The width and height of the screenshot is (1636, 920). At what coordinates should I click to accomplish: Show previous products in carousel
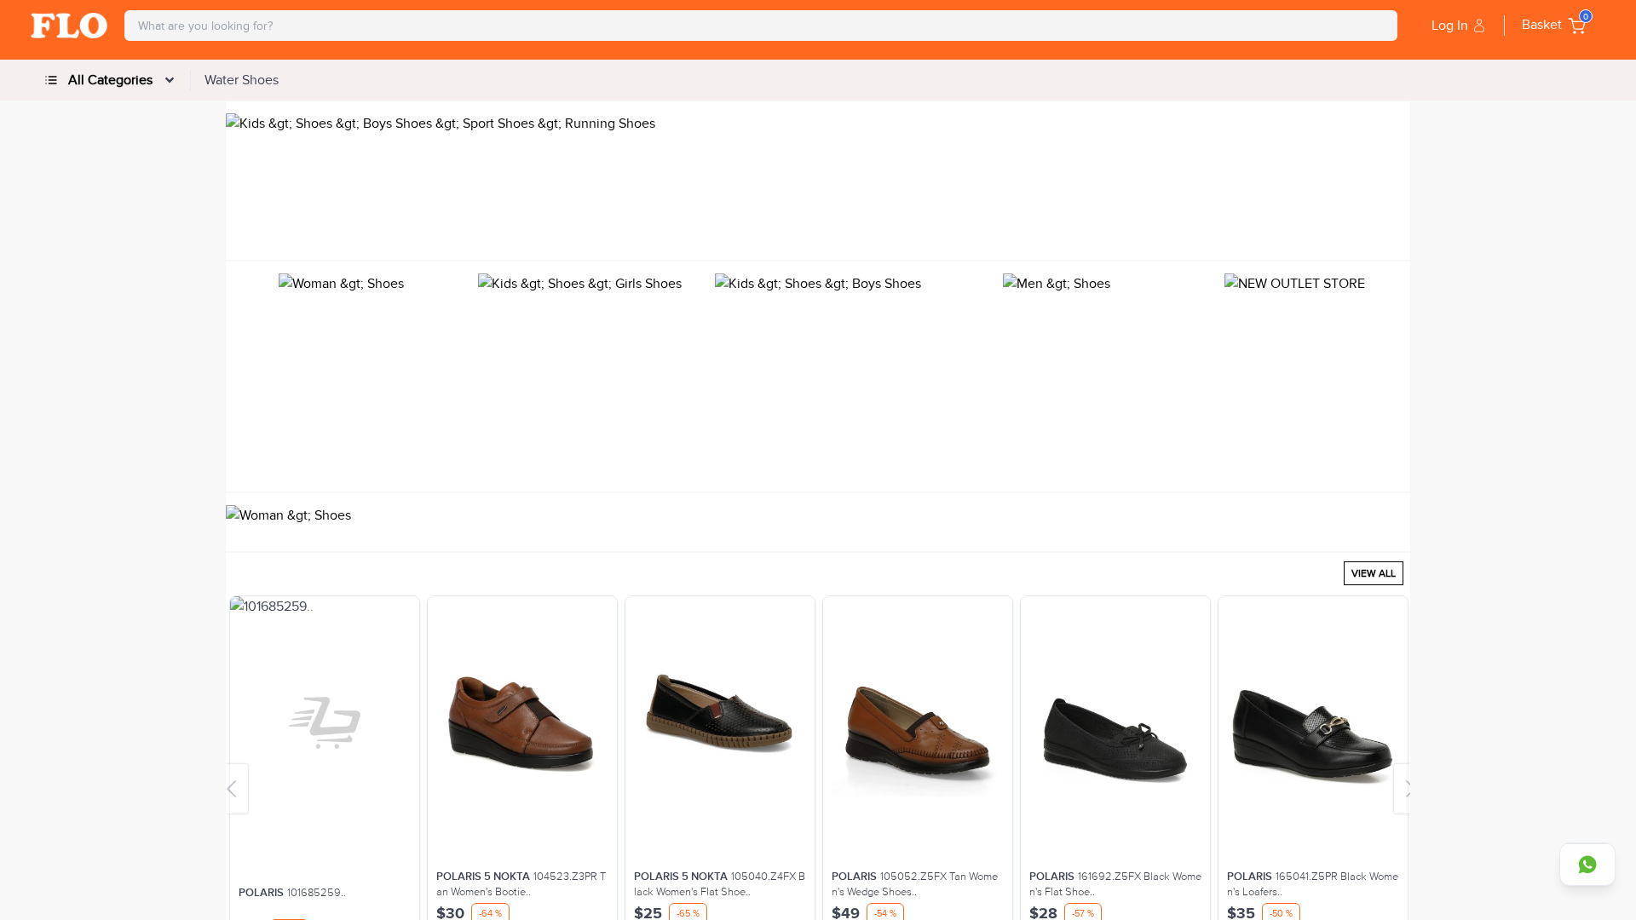pyautogui.click(x=236, y=789)
